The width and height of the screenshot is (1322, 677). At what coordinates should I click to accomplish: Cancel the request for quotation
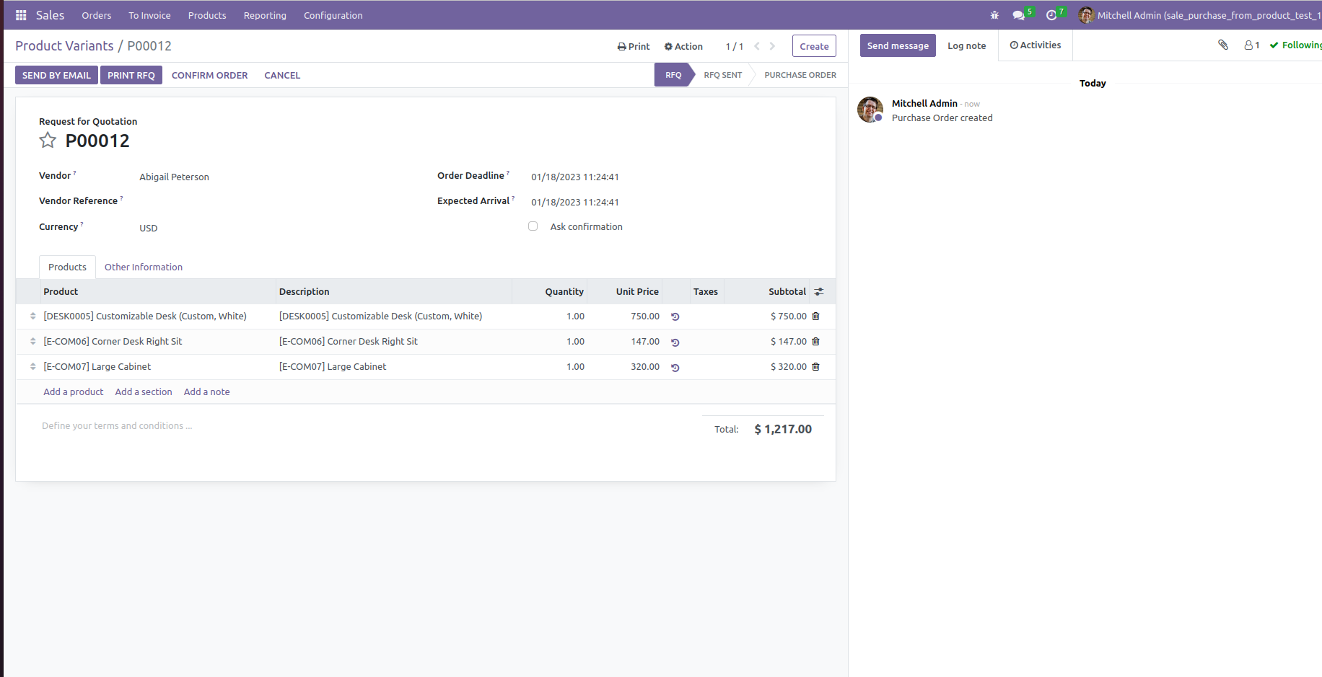[282, 76]
